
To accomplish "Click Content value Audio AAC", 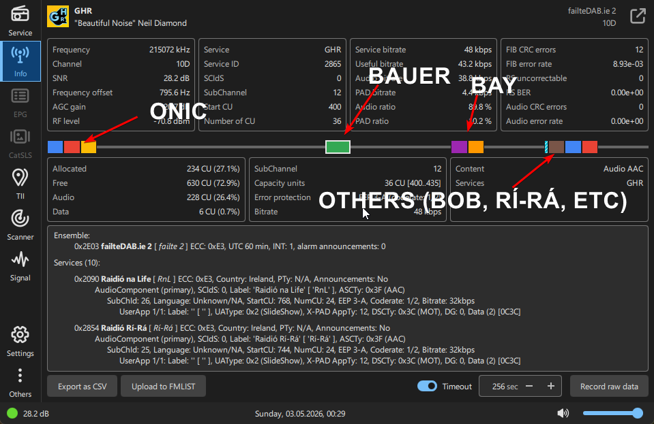I will point(623,169).
